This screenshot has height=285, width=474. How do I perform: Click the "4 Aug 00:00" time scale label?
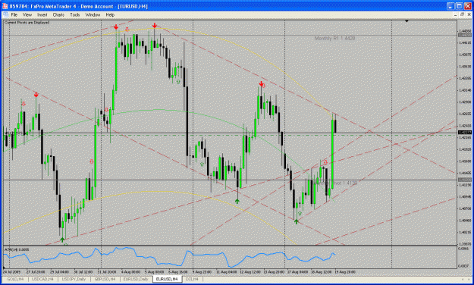coord(131,271)
